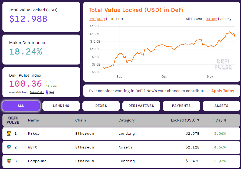This screenshot has width=241, height=169.
Task: Show the 1 Year chart range
Action: tap(198, 19)
